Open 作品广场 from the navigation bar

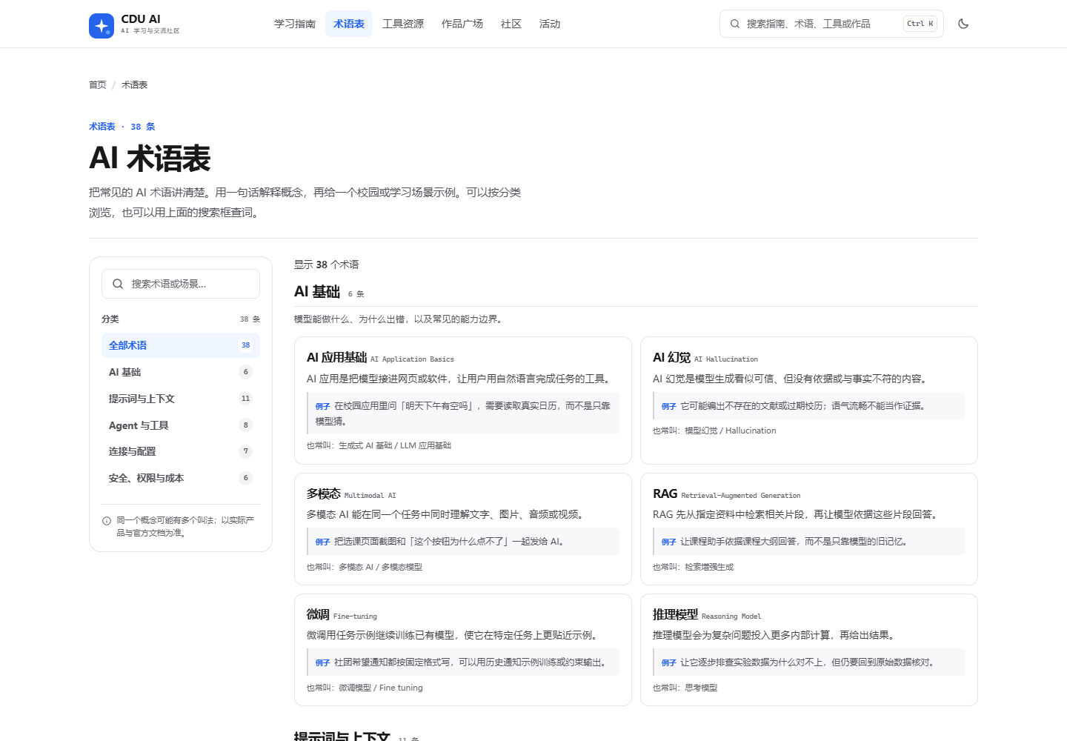coord(462,24)
